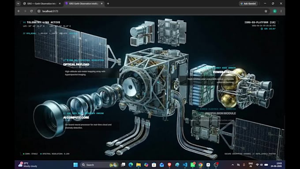Image resolution: width=300 pixels, height=169 pixels.
Task: Bookmark this page with the star
Action: pos(266,11)
